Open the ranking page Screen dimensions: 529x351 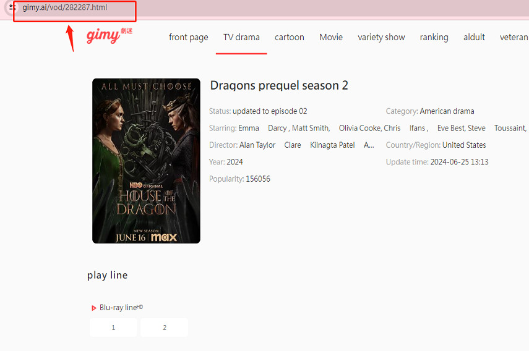tap(434, 37)
